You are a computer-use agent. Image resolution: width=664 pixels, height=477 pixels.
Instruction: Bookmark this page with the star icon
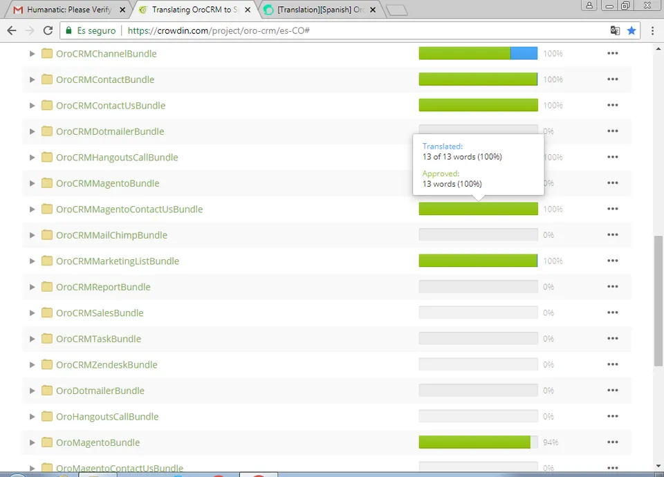click(x=631, y=30)
